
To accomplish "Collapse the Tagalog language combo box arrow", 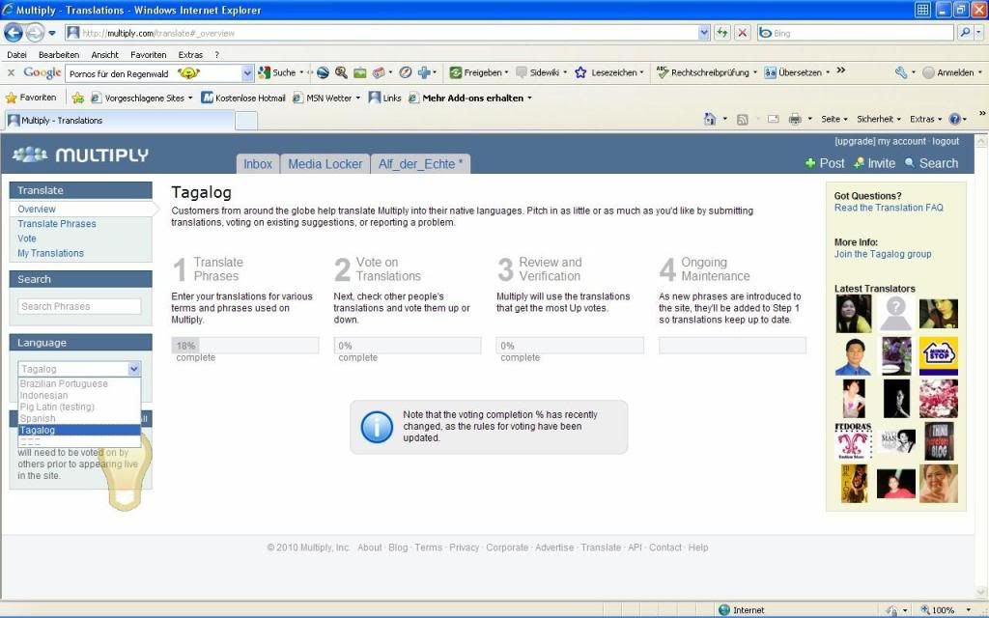I will click(134, 369).
